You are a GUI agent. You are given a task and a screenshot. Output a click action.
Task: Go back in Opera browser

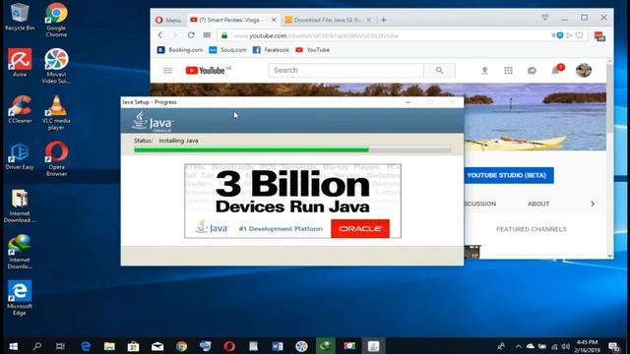point(160,35)
